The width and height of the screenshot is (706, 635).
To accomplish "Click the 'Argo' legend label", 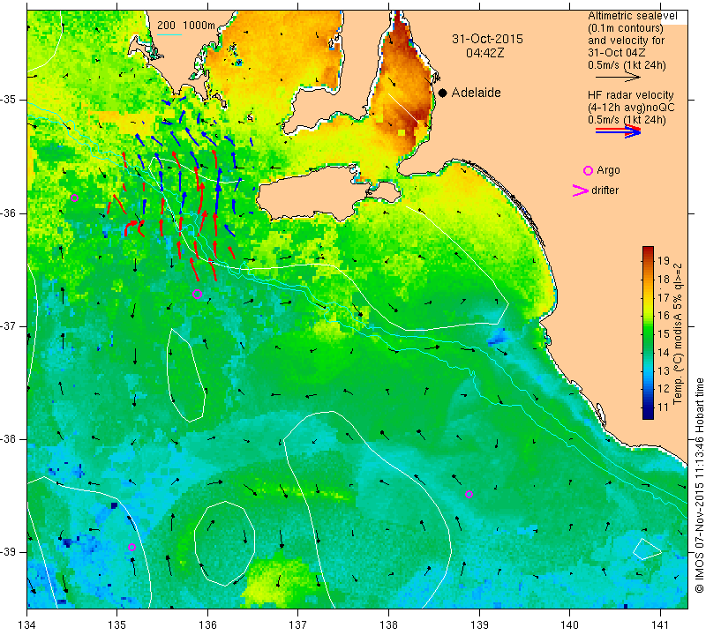I will tap(608, 170).
